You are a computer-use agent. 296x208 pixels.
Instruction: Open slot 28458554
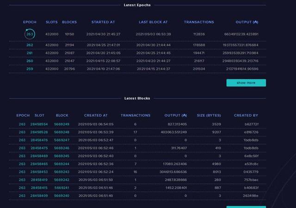[39, 124]
